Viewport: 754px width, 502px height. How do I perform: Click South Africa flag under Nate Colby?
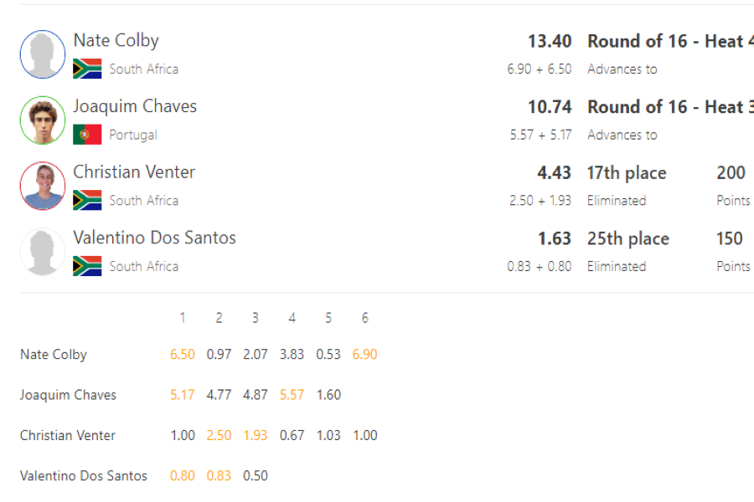[87, 69]
